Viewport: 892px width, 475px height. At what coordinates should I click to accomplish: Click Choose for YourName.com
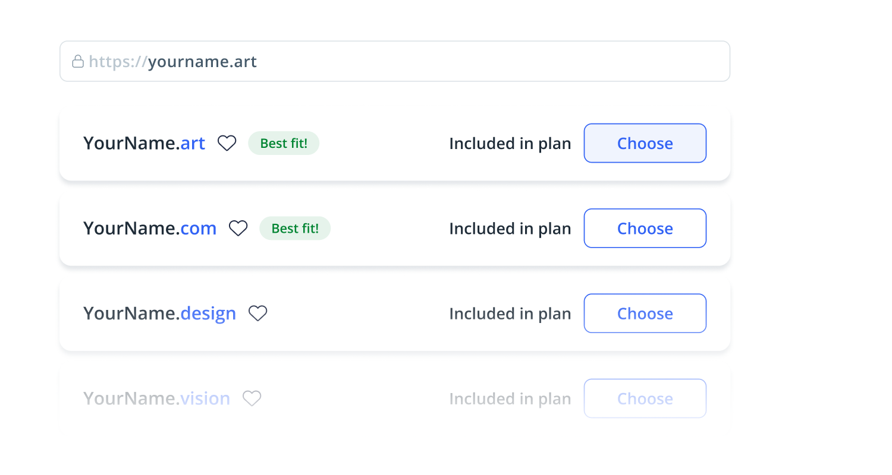coord(645,228)
